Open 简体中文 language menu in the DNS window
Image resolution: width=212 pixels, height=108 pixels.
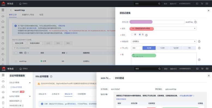pyautogui.click(x=173, y=4)
